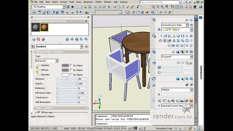Screen dimensions: 233x131
Task: Click the camera create icon in view toolbar
Action: [x=87, y=12]
